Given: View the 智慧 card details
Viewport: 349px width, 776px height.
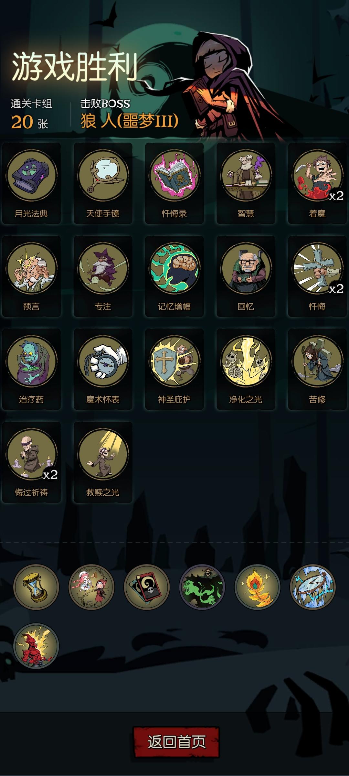Looking at the screenshot, I should pos(246,183).
